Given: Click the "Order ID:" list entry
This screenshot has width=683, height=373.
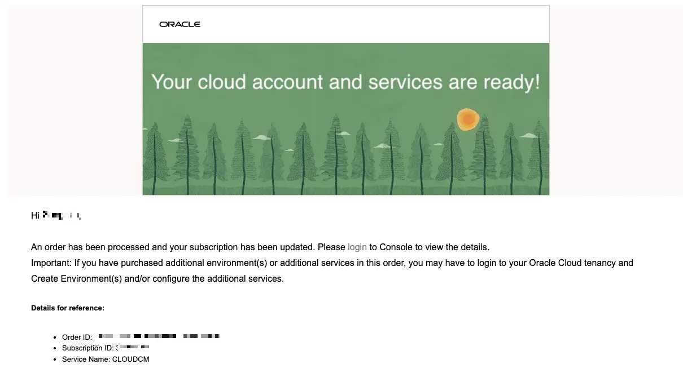Looking at the screenshot, I should click(x=141, y=337).
